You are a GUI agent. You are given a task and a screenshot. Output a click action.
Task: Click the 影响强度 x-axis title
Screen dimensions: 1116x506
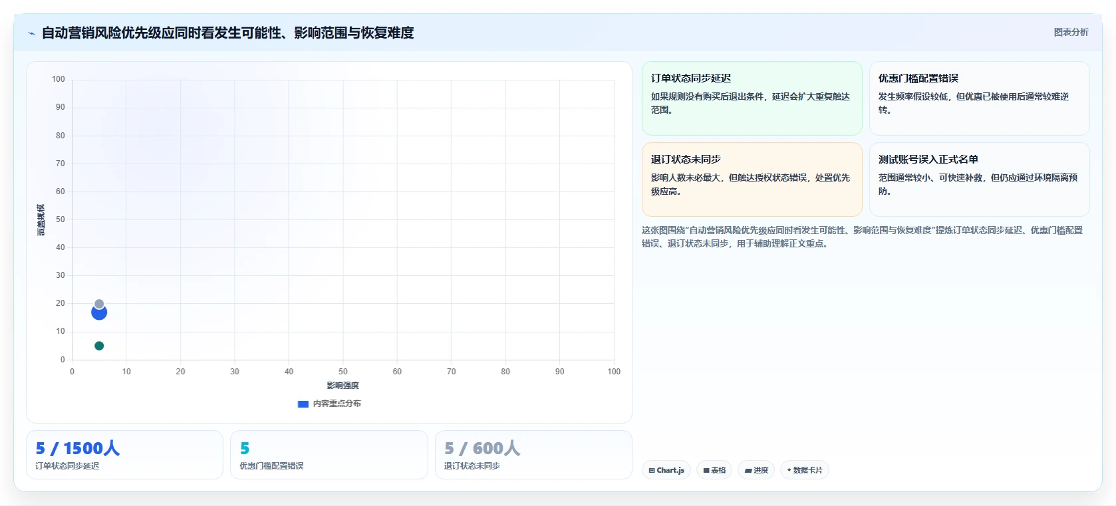(343, 386)
